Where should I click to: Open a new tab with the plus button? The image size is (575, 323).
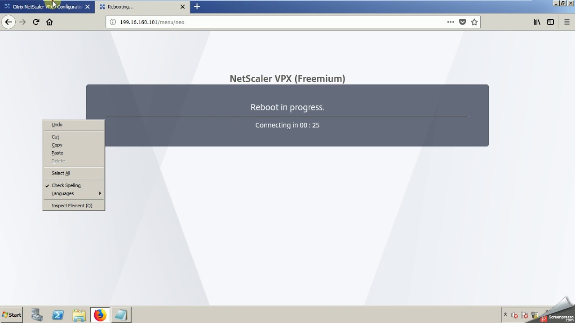click(197, 7)
